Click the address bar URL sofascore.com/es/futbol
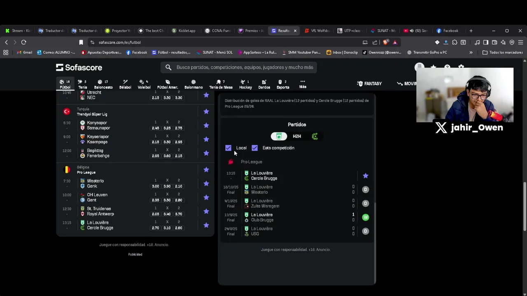The height and width of the screenshot is (296, 527). [119, 42]
